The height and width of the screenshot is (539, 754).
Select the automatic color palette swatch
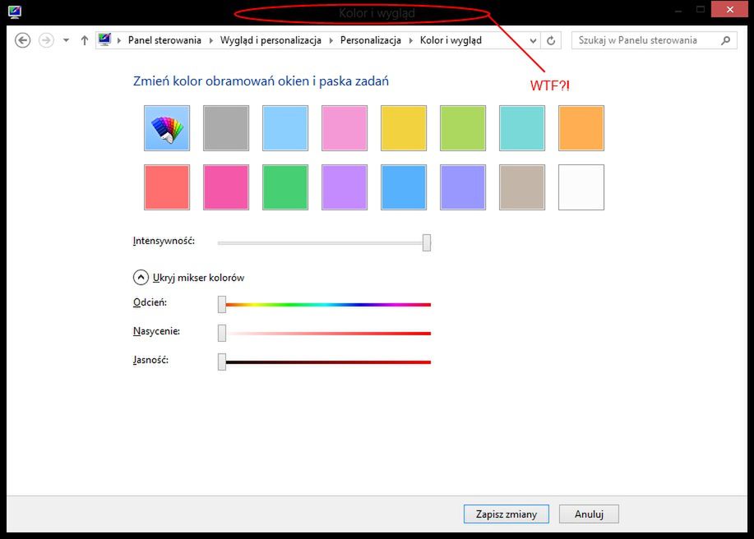point(167,128)
